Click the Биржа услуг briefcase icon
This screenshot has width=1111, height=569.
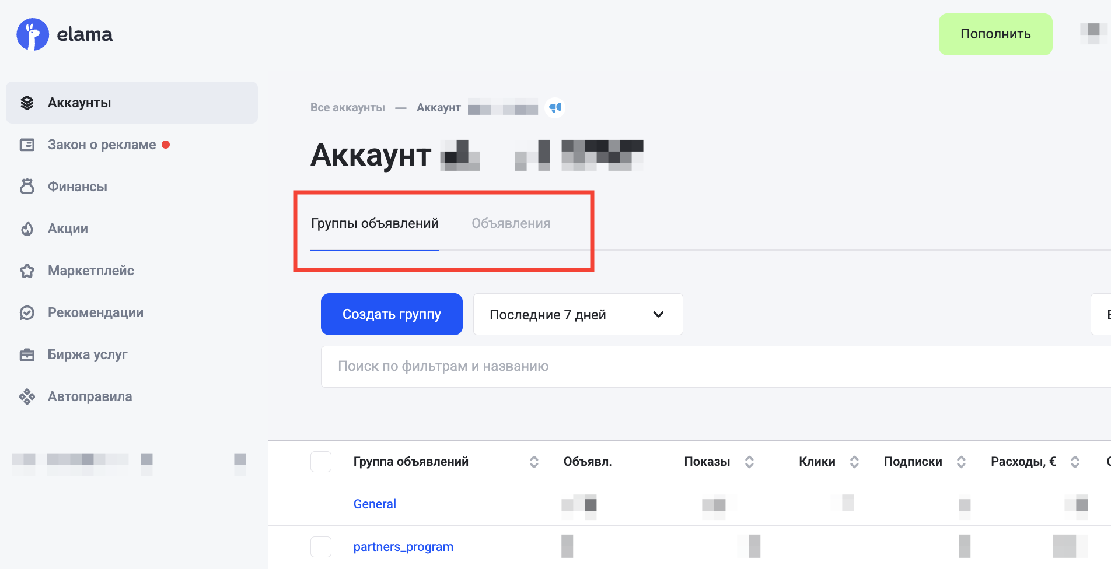point(27,354)
